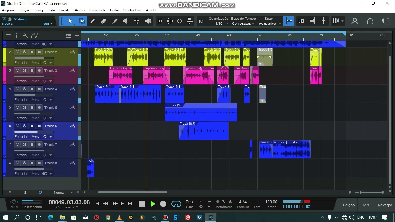Click the Q quantize button
Viewport: 395px width, 222px height.
point(180,21)
